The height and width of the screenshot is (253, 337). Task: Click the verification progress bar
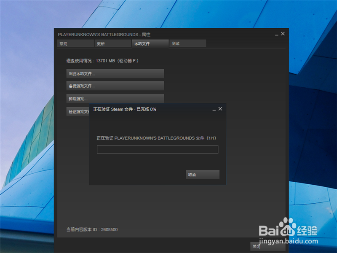coord(158,149)
